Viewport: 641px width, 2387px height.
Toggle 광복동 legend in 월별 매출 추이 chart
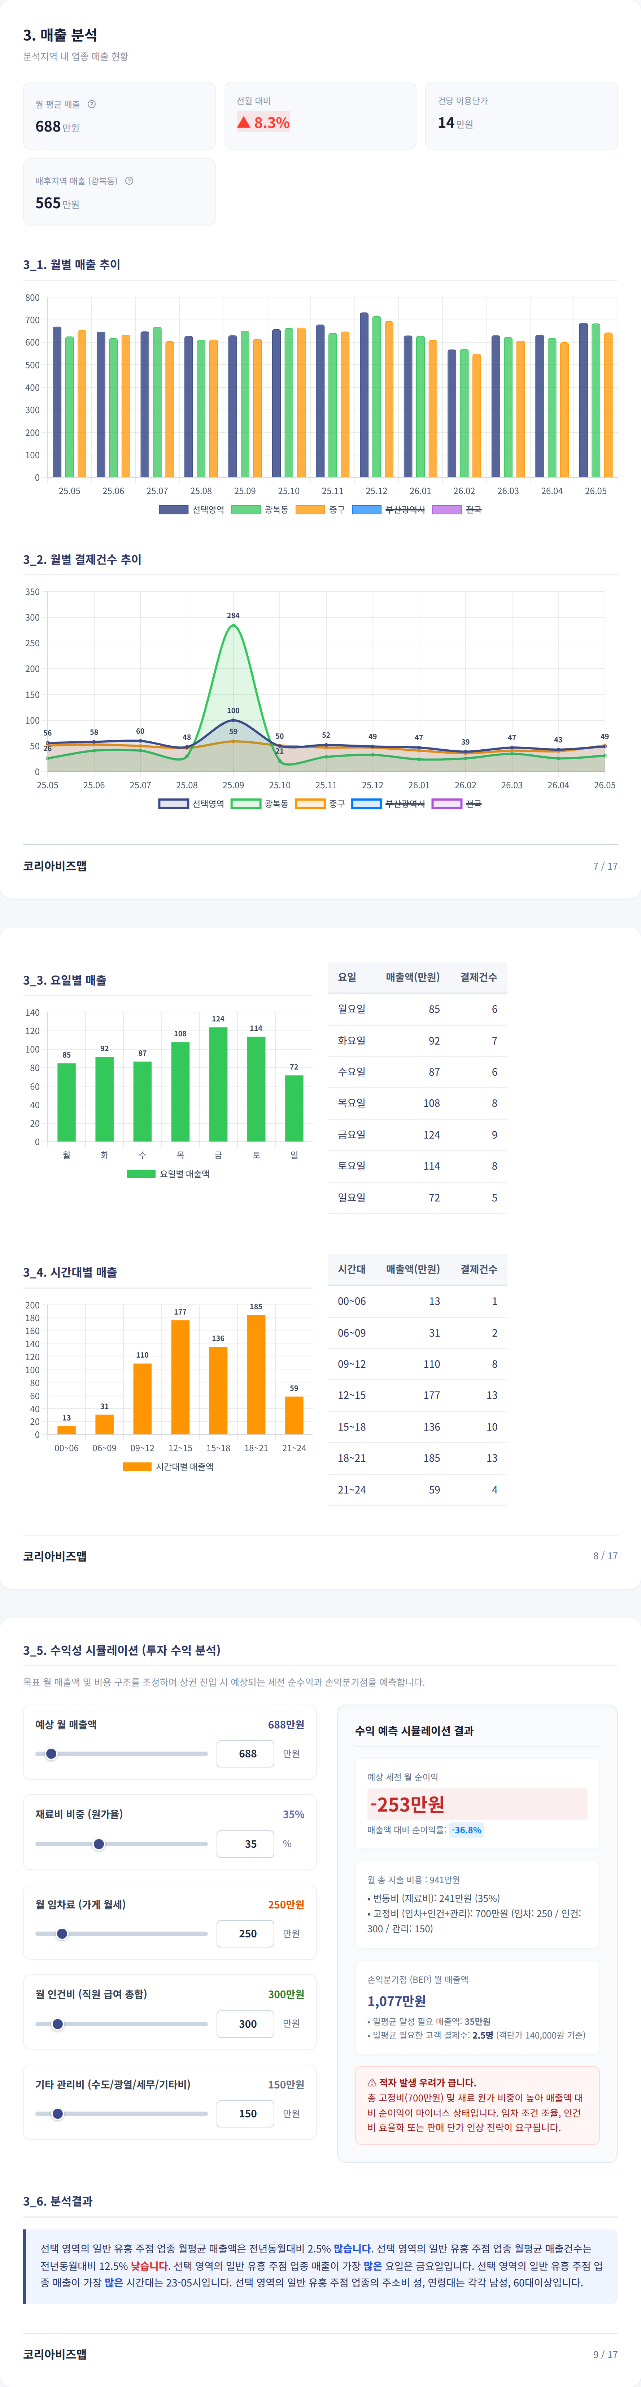(260, 510)
